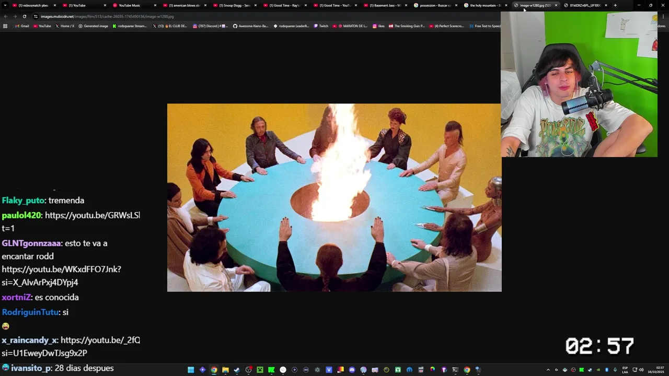Click the RodriguinTutu username in chat

coord(30,312)
